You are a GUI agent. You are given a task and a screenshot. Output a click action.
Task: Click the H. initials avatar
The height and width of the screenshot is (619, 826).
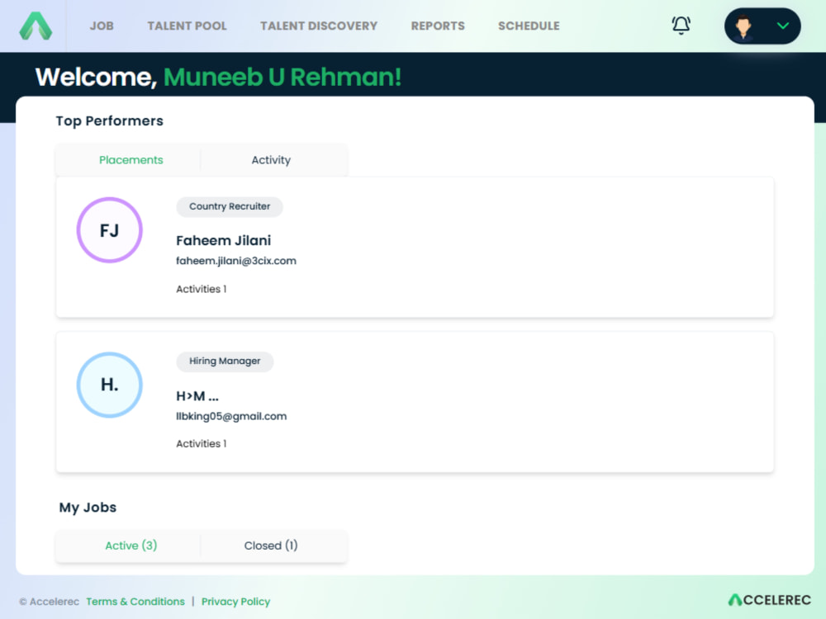click(x=110, y=385)
